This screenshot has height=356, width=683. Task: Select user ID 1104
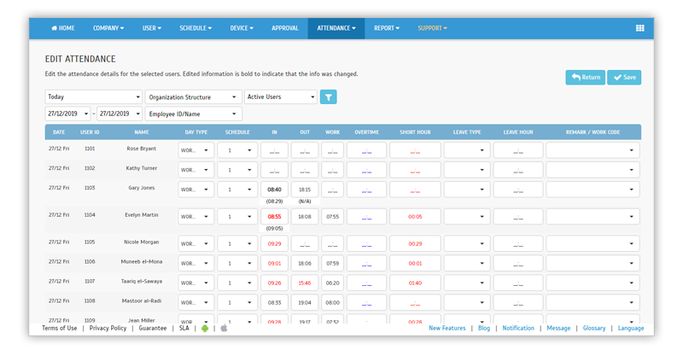pyautogui.click(x=90, y=215)
